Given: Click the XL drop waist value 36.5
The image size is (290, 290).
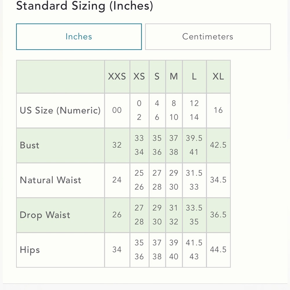Looking at the screenshot, I should point(218,215).
